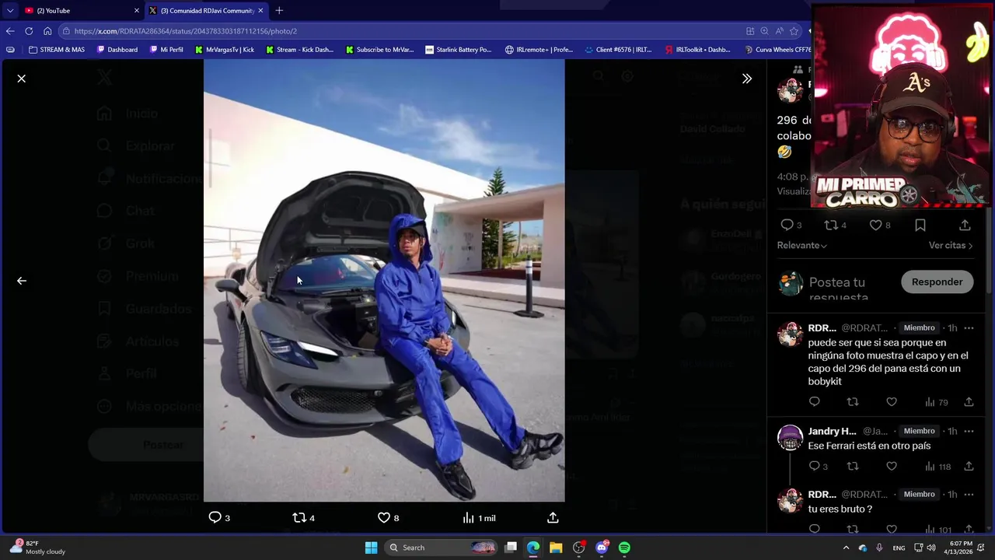Viewport: 995px width, 560px height.
Task: Open a new browser tab
Action: [x=279, y=10]
